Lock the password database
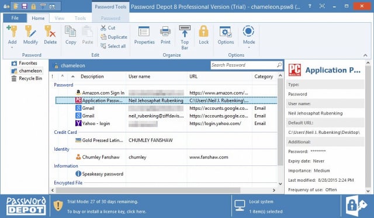The width and height of the screenshot is (374, 218). coord(203,35)
